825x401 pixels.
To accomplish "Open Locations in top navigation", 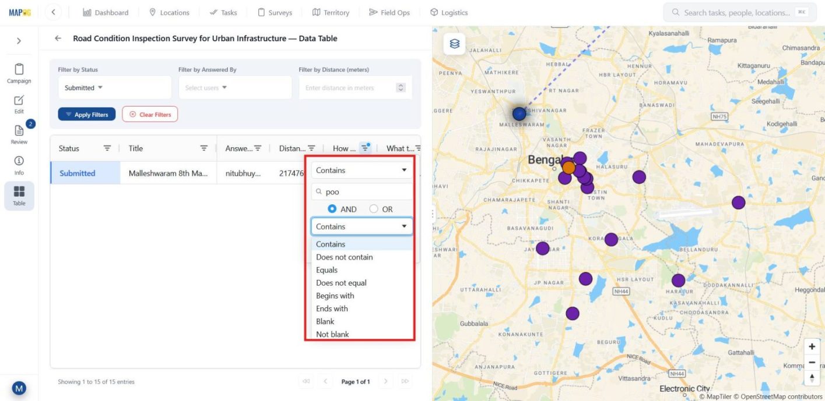I will pyautogui.click(x=169, y=12).
